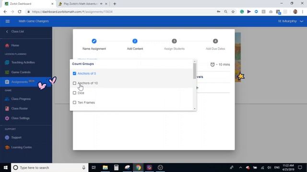This screenshot has width=307, height=172.
Task: Click the browser zoom magnifier icon
Action: pos(226,11)
